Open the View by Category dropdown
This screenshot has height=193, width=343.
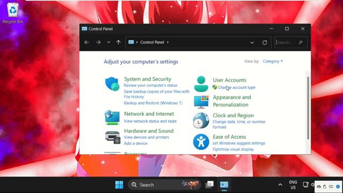(x=273, y=61)
